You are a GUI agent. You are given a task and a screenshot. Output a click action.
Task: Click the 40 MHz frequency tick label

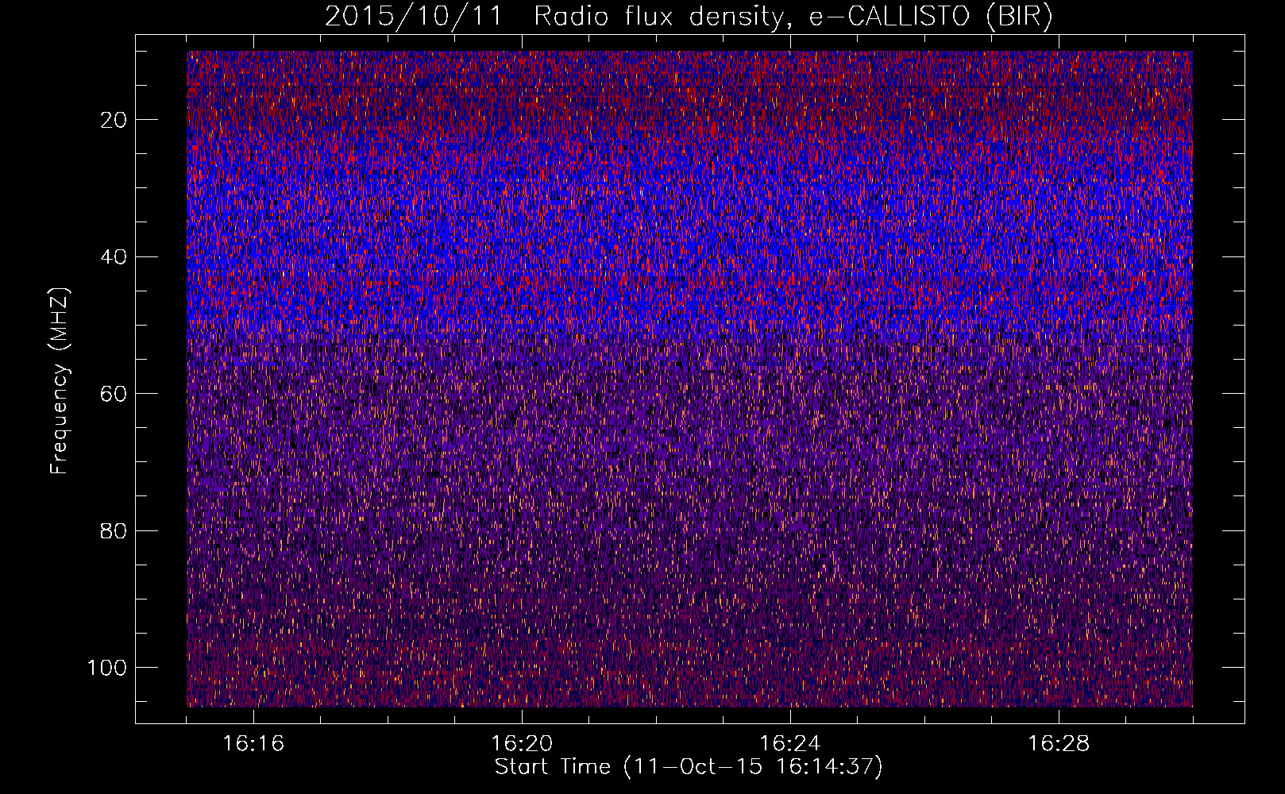click(114, 257)
